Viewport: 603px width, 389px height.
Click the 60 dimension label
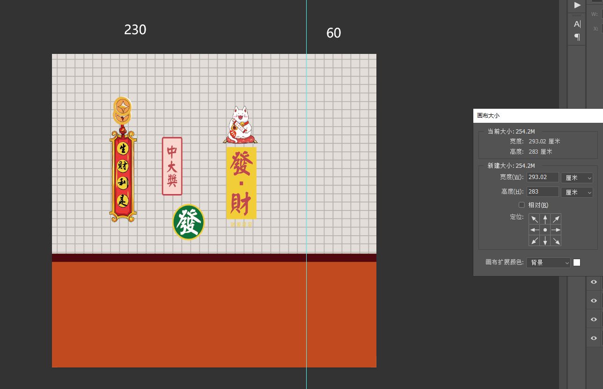333,33
